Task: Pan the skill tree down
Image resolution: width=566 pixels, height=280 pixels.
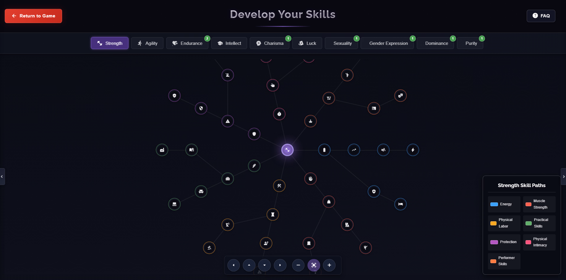Action: (x=265, y=265)
